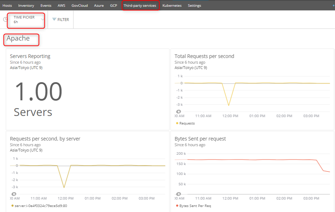This screenshot has width=335, height=212.
Task: Click the filter funnel icon
Action: pyautogui.click(x=54, y=19)
